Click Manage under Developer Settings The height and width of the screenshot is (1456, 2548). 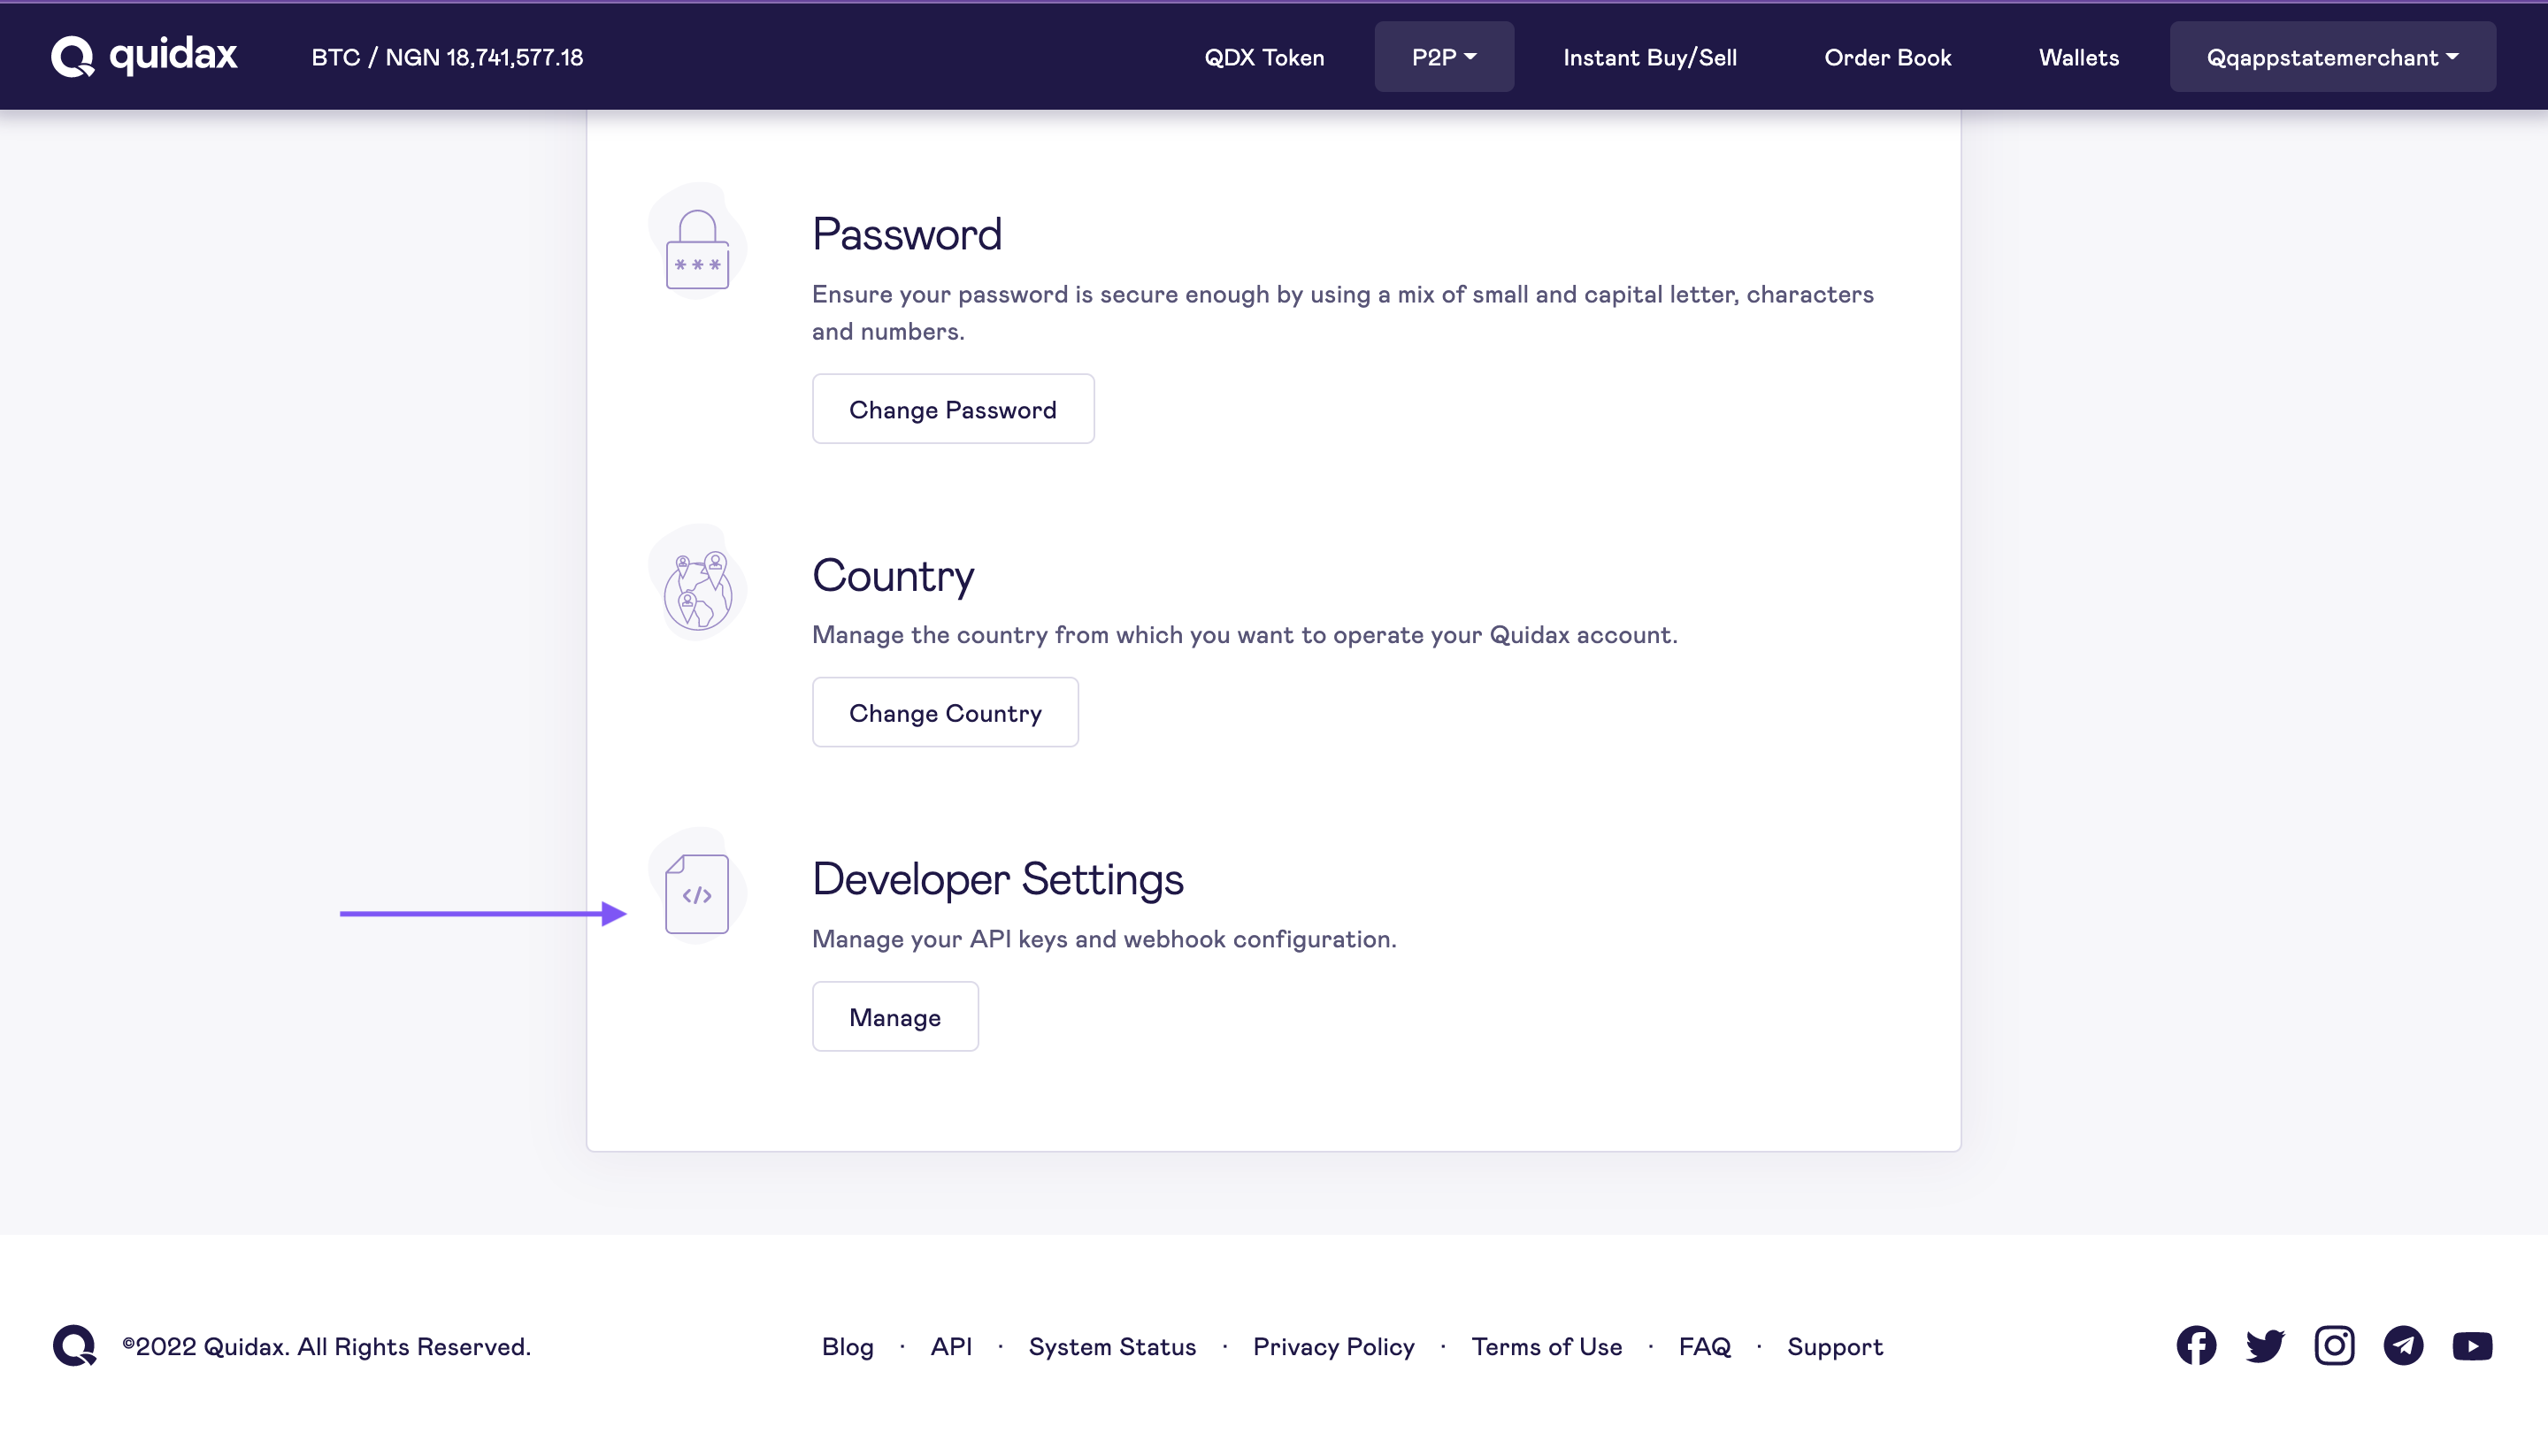tap(894, 1016)
